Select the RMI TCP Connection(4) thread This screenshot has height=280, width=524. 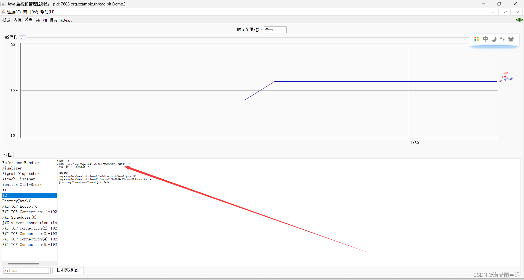tap(29, 239)
